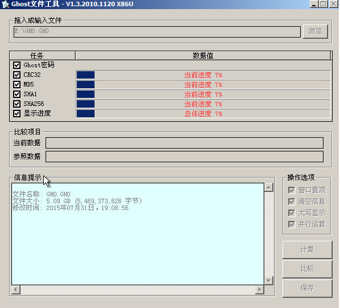Disable the MD5 hash checkbox
Image resolution: width=340 pixels, height=308 pixels.
pyautogui.click(x=17, y=84)
